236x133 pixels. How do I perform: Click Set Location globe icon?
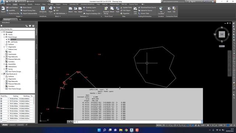pos(161,8)
